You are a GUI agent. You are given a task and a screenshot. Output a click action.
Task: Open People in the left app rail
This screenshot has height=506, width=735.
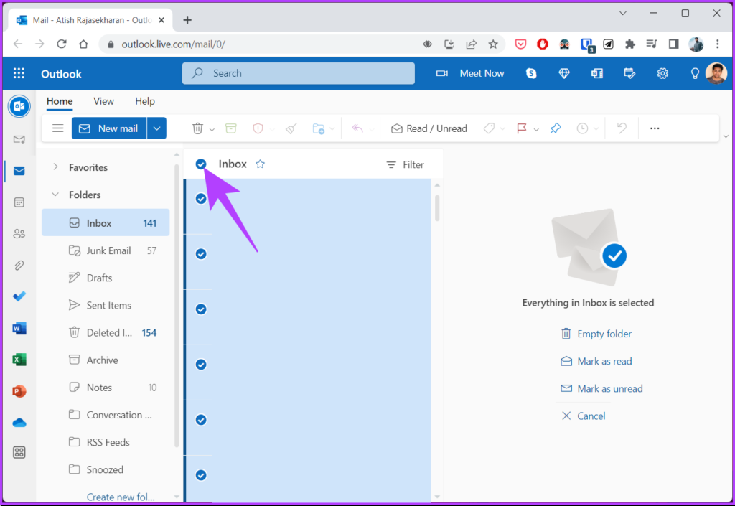point(19,234)
